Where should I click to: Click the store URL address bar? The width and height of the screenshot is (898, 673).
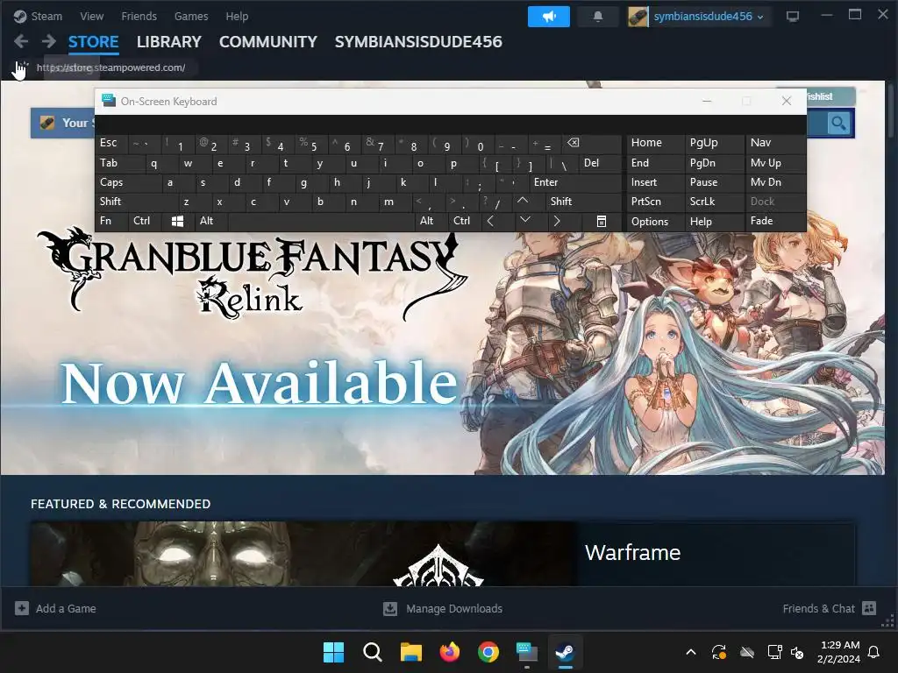(x=111, y=67)
